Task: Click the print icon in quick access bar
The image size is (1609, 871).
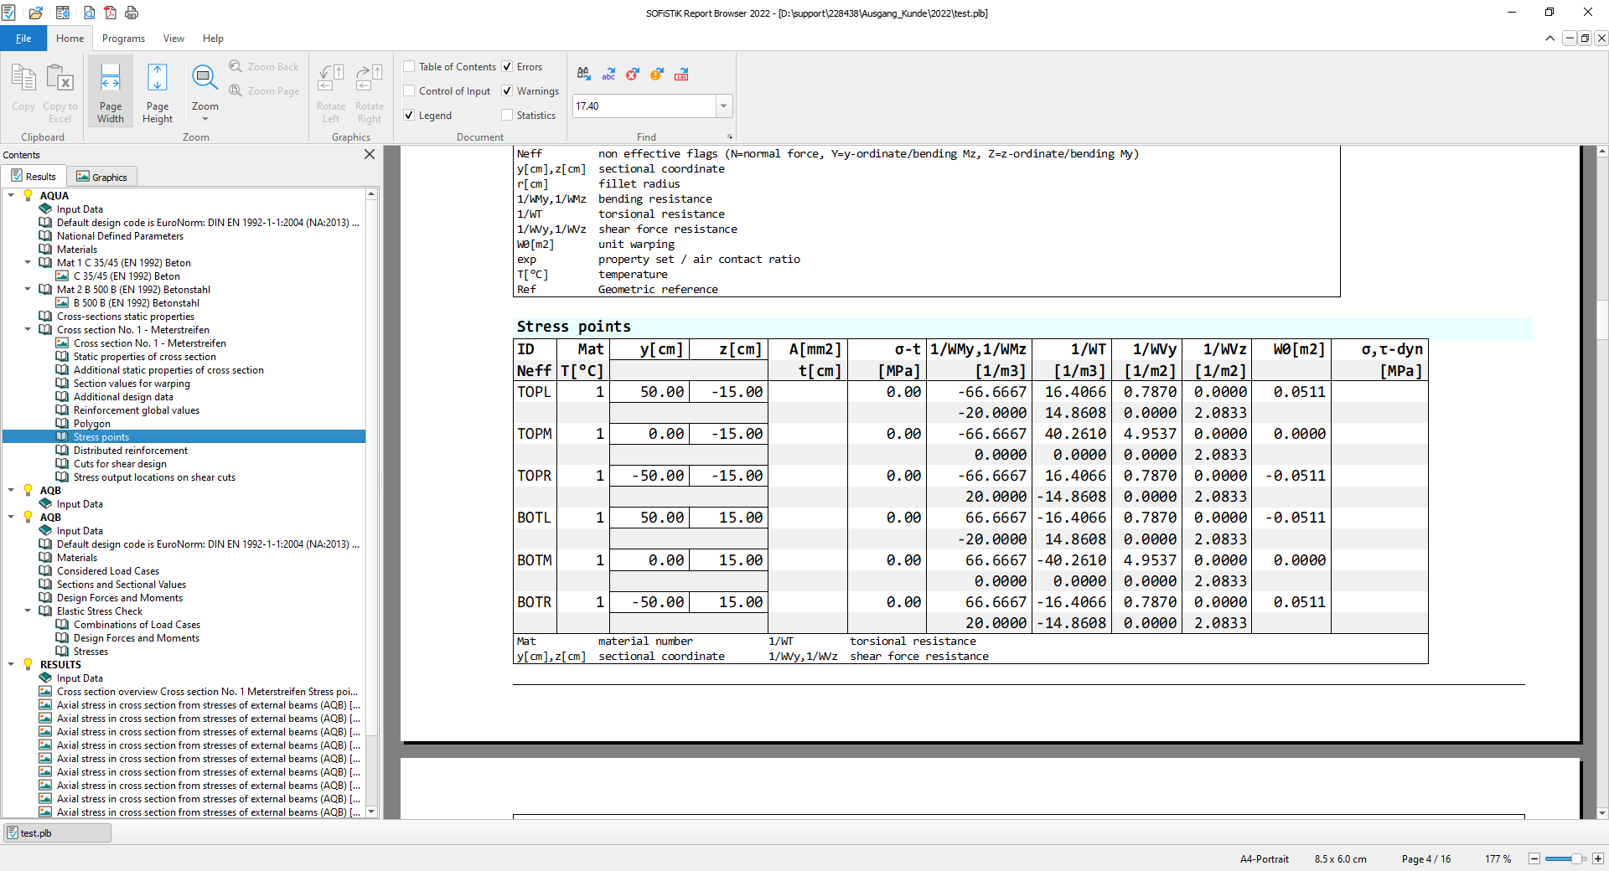Action: 132,13
